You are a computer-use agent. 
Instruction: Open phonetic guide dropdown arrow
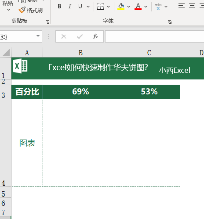(x=166, y=7)
